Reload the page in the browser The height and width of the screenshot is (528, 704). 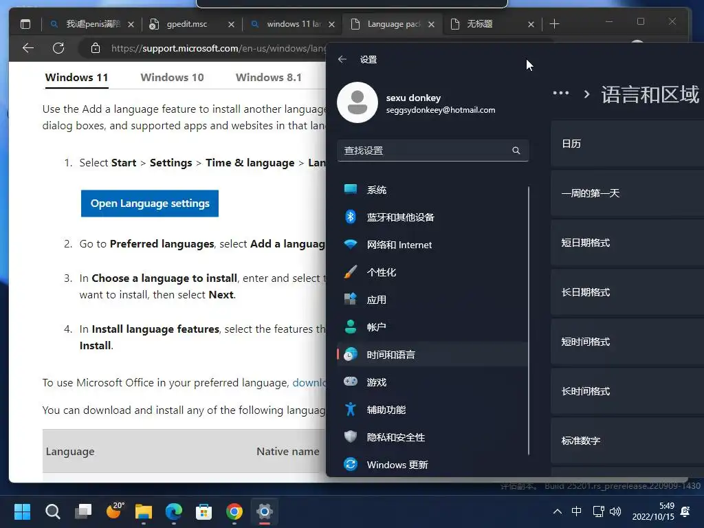(58, 48)
